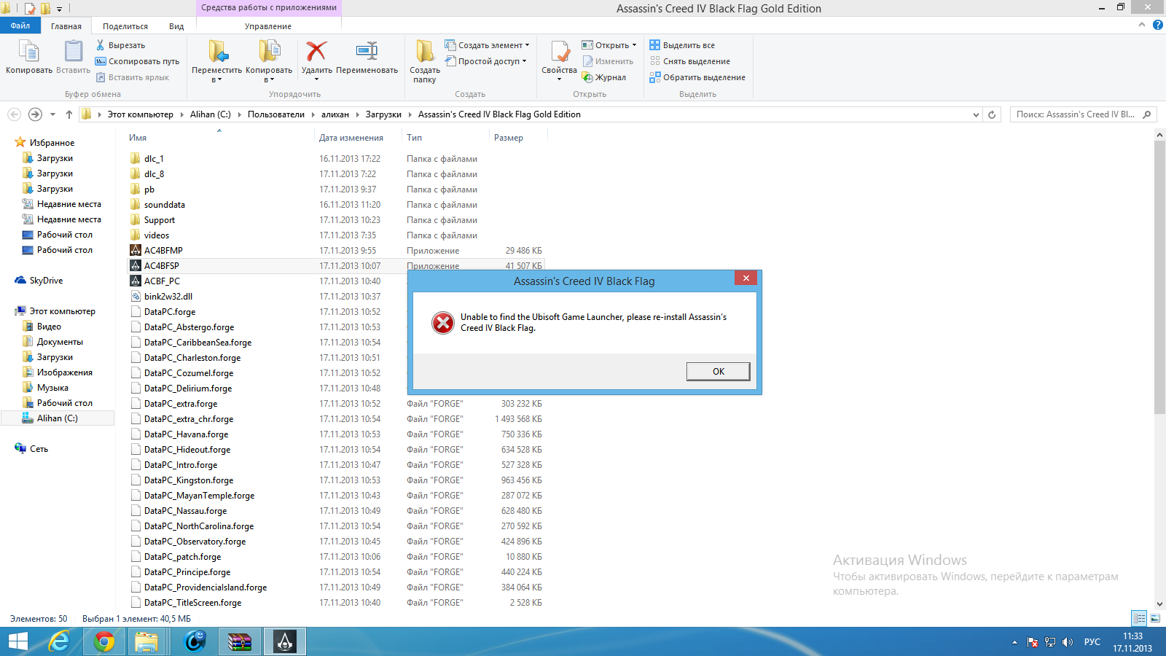Open recent locations dropdown arrow
1166x656 pixels.
tap(52, 114)
